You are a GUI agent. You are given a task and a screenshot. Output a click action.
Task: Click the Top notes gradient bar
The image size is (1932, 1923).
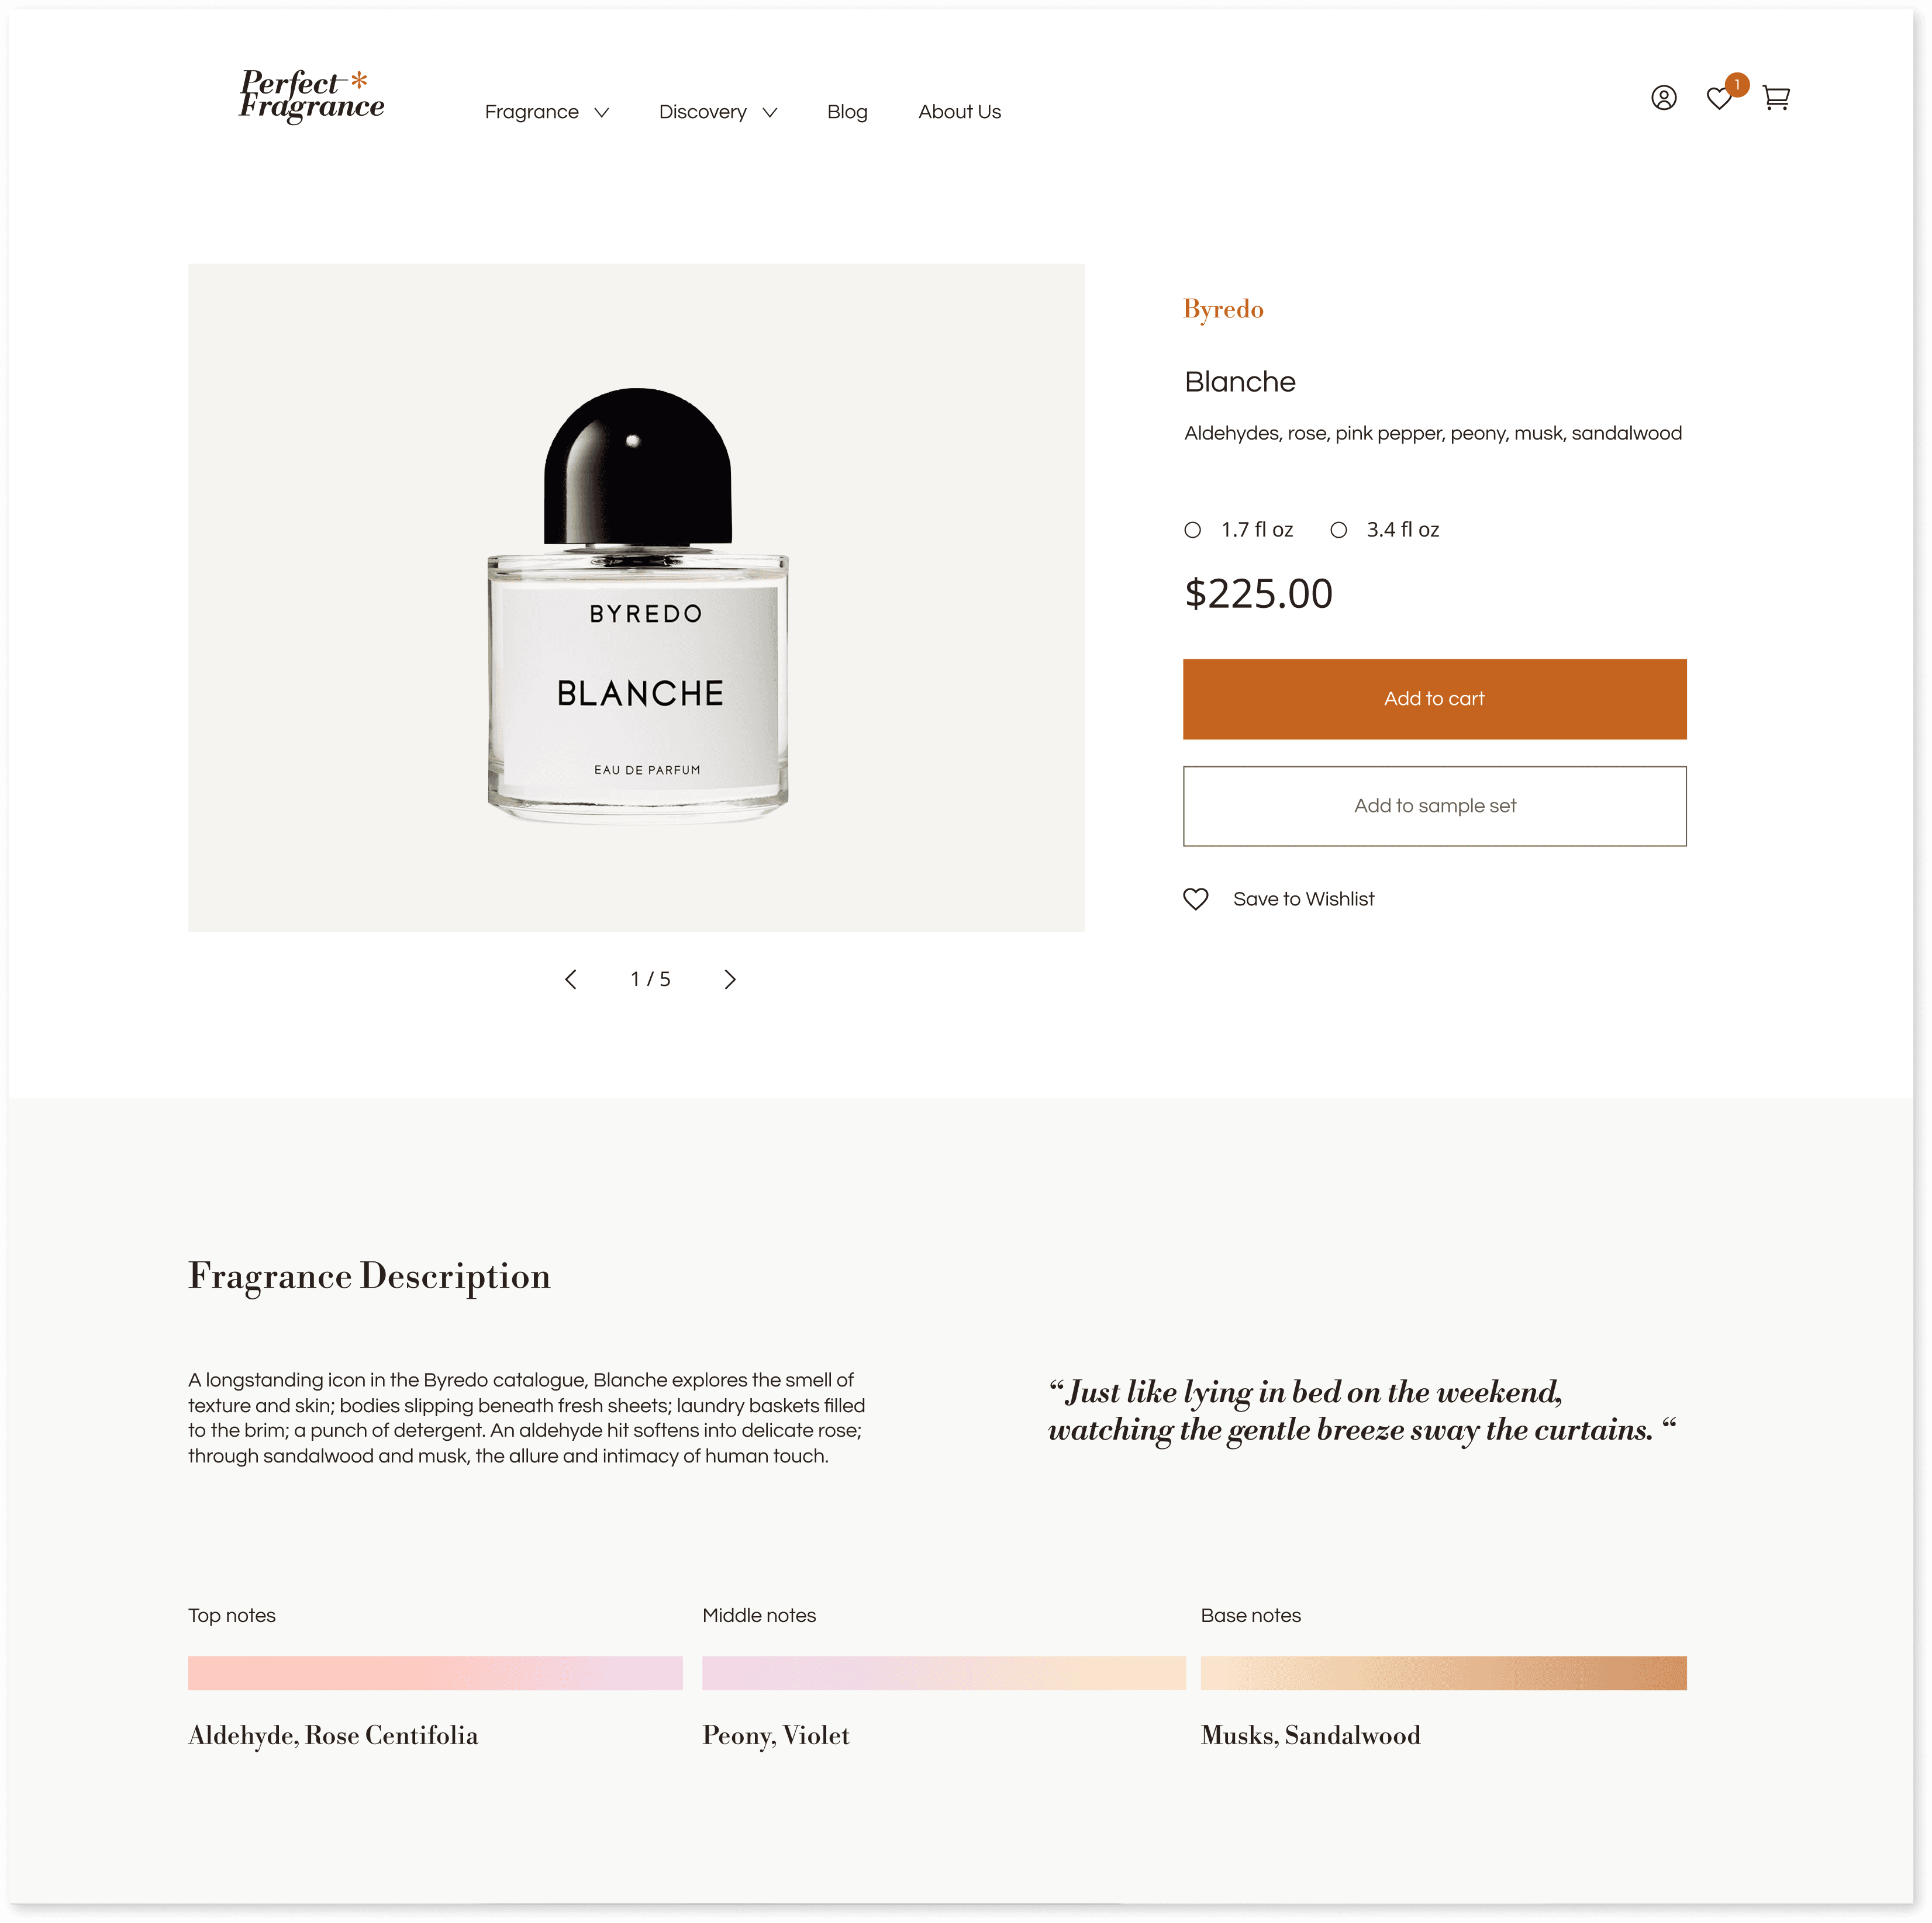click(x=435, y=1673)
